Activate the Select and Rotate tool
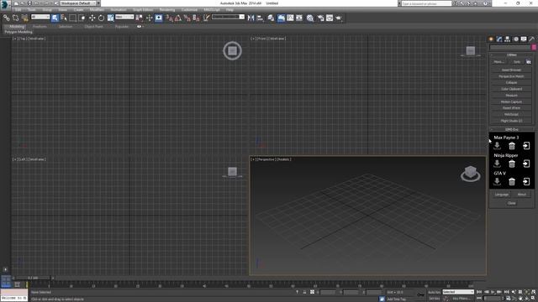The image size is (538, 302). [x=101, y=18]
